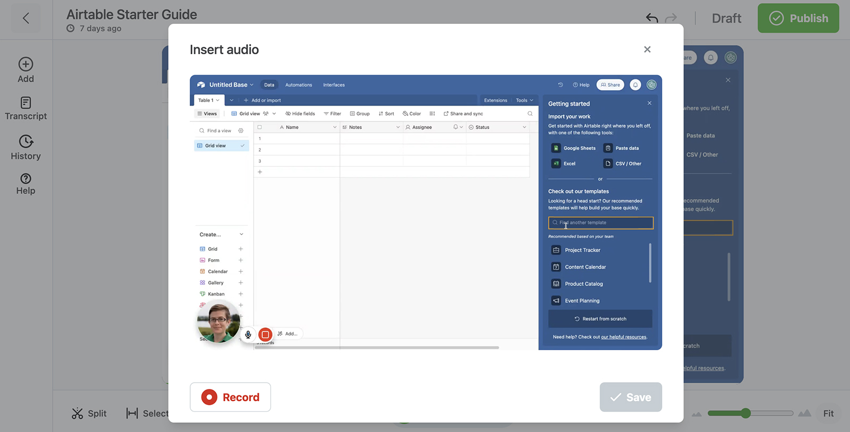Click the Find another template field

(x=601, y=223)
